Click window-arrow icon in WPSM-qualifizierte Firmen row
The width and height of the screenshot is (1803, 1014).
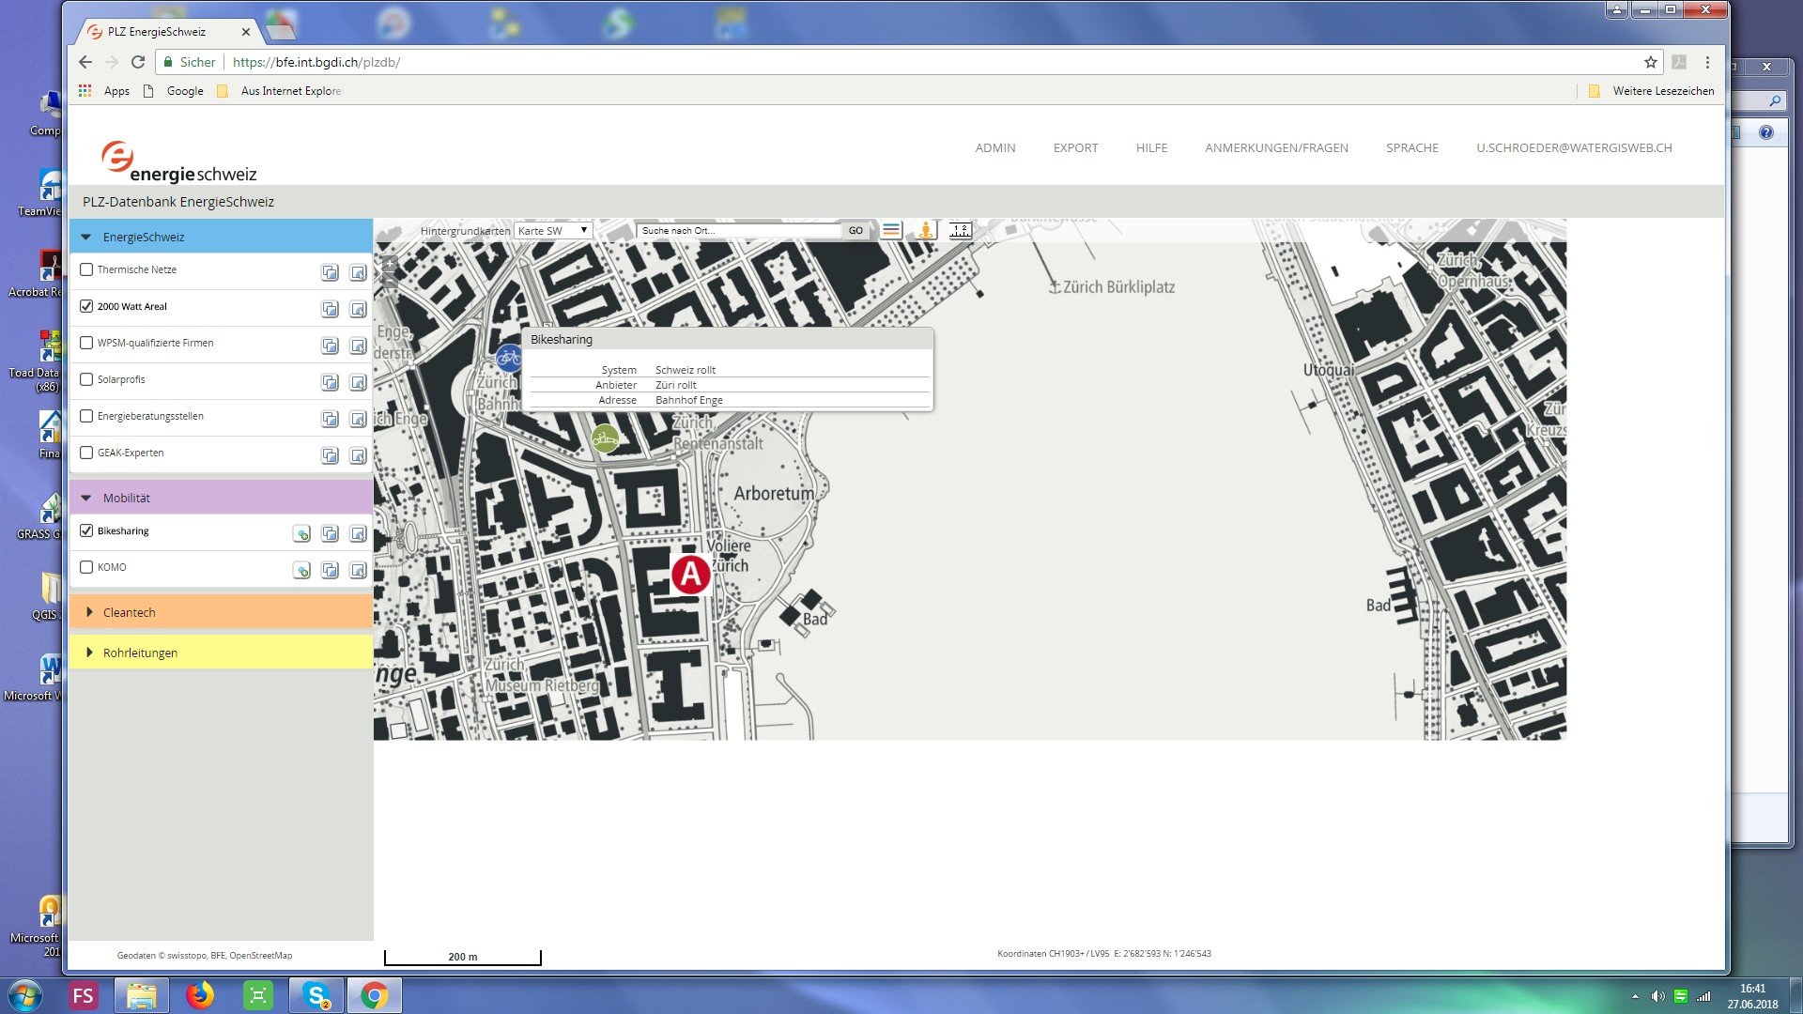pos(358,346)
